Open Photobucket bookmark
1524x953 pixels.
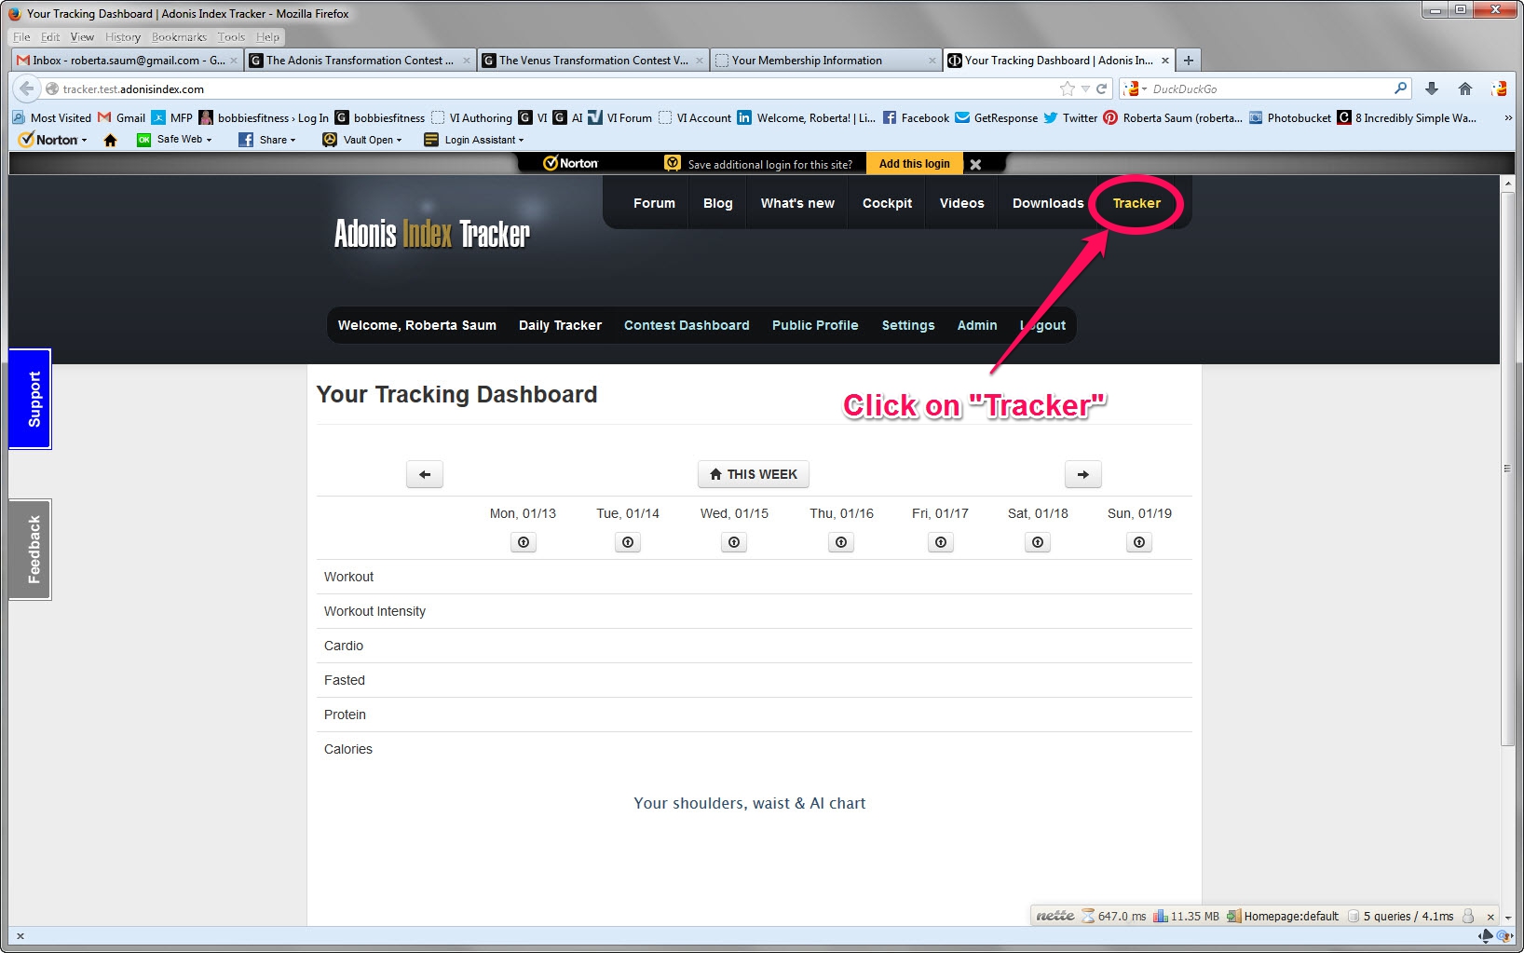click(x=1290, y=117)
